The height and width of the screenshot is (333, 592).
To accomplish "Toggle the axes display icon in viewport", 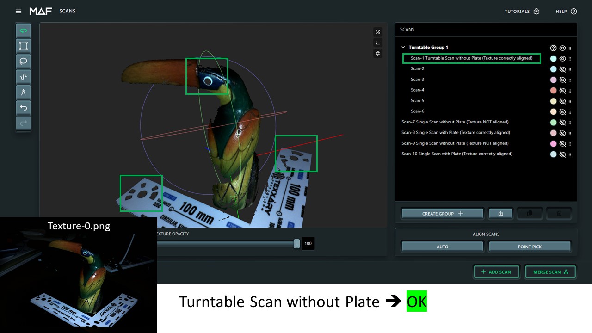I will click(x=378, y=43).
